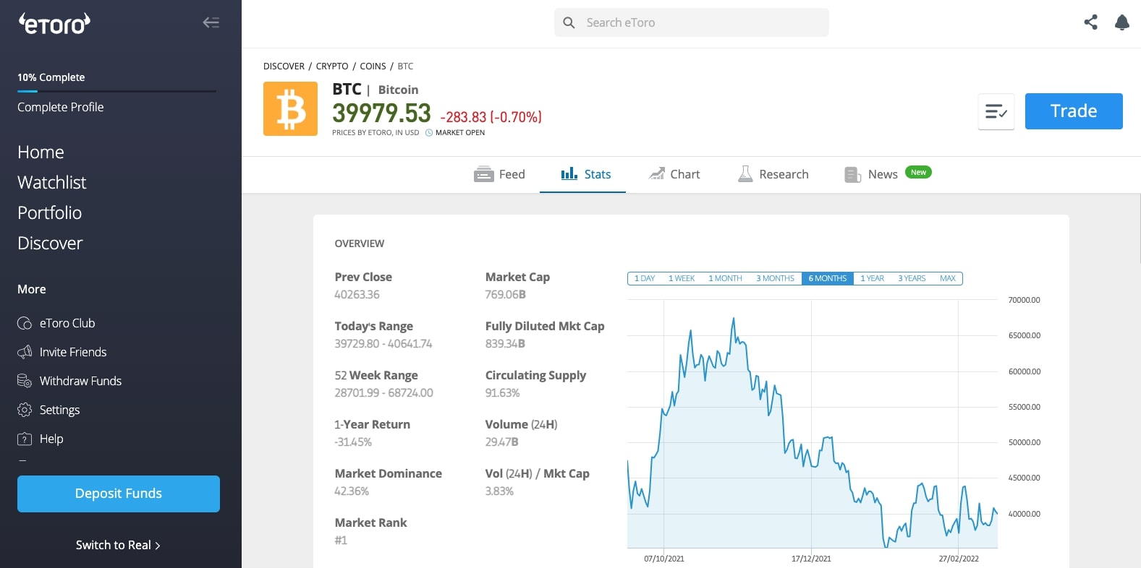Click Market Cap value 769.06B
Viewport: 1141px width, 568px height.
(x=506, y=295)
